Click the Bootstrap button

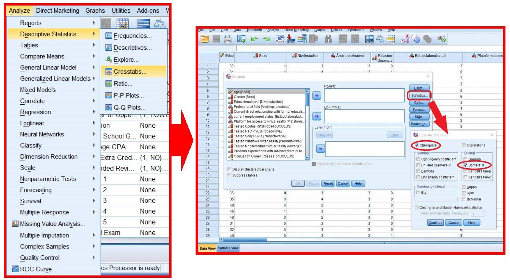coord(419,124)
